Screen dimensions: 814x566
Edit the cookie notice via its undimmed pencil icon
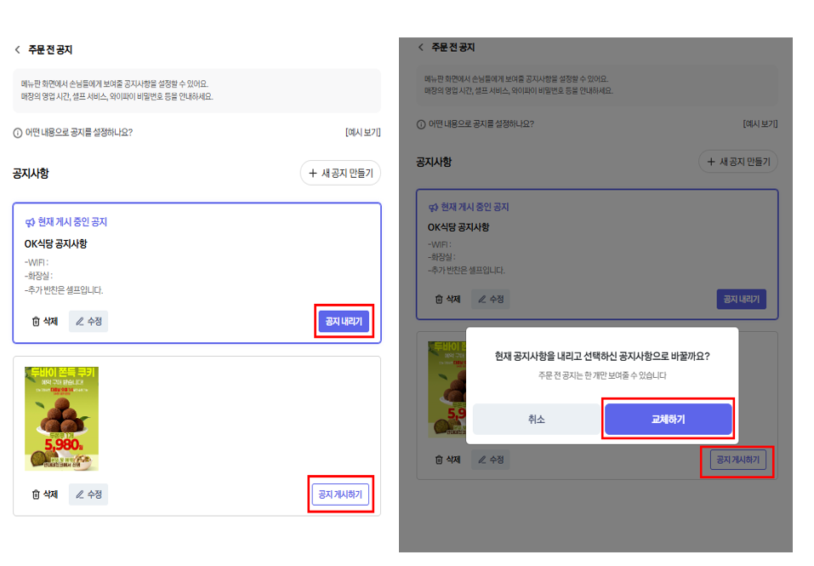pyautogui.click(x=81, y=495)
